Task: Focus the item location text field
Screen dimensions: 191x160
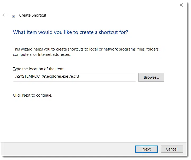Action: [x=74, y=77]
